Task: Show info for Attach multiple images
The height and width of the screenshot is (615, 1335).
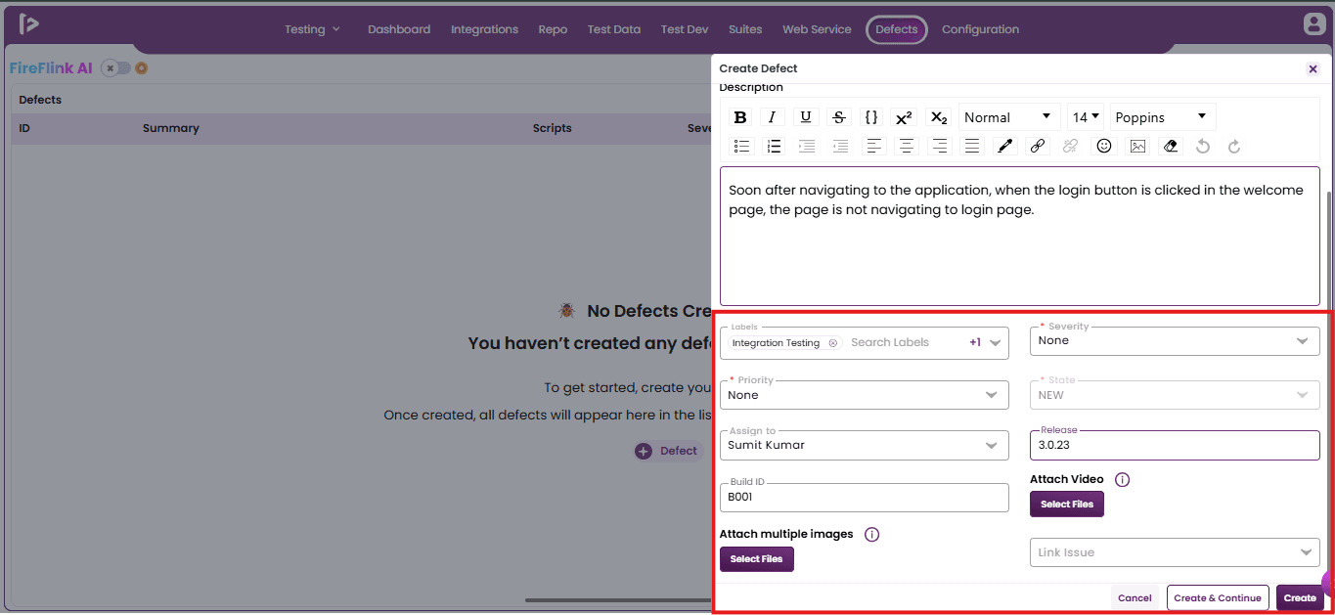Action: tap(872, 535)
